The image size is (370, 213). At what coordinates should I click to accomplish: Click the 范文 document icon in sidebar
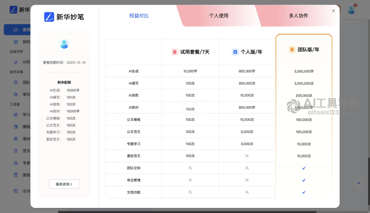tap(16, 151)
